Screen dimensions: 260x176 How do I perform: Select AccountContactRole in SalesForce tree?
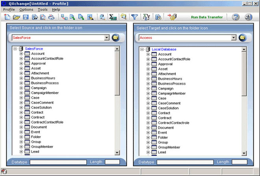coord(47,58)
